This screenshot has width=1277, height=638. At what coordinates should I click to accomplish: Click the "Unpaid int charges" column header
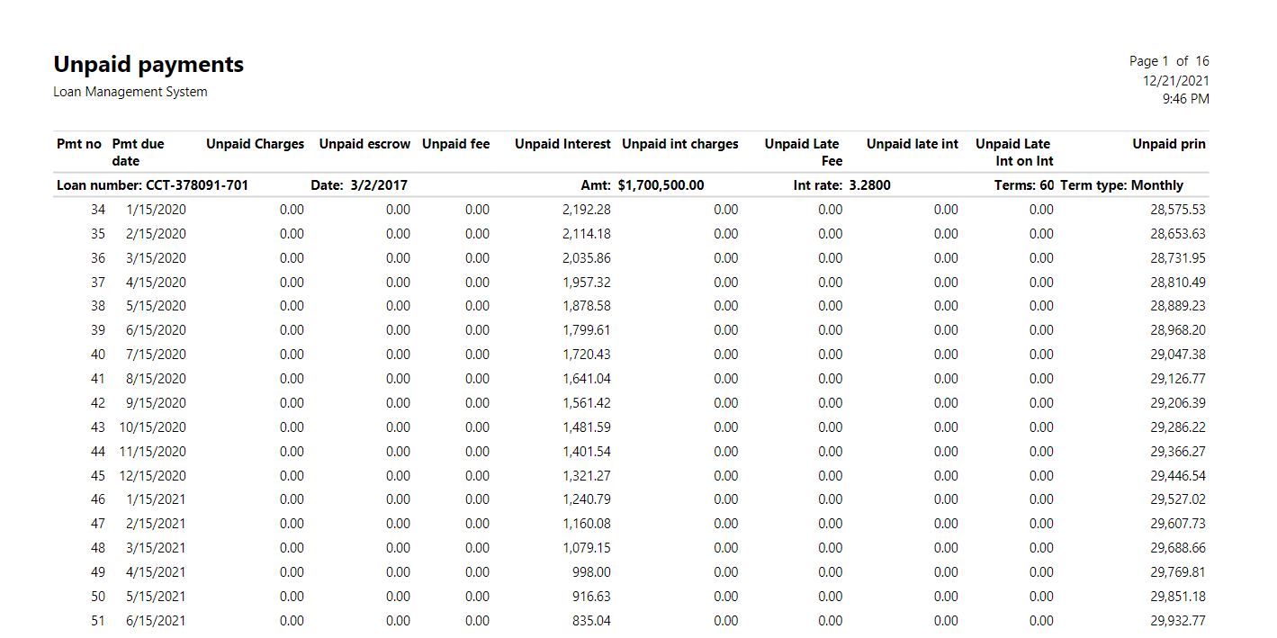click(x=679, y=144)
